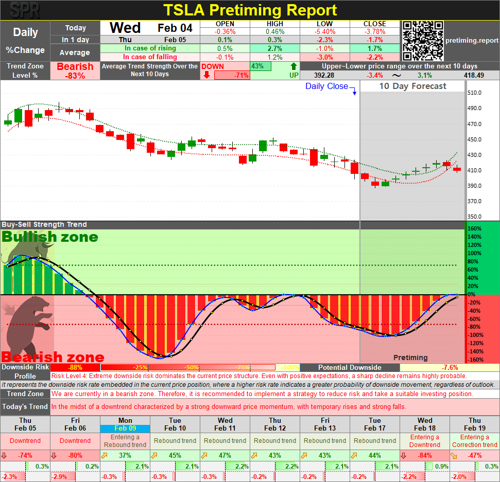
Task: Click the Downtrend label under Fri Feb 06
Action: click(x=75, y=441)
